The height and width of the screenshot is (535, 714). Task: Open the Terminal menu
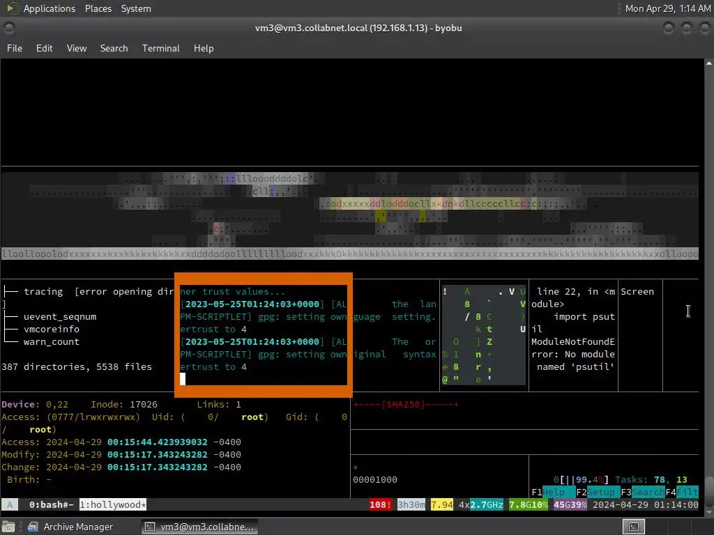coord(161,48)
